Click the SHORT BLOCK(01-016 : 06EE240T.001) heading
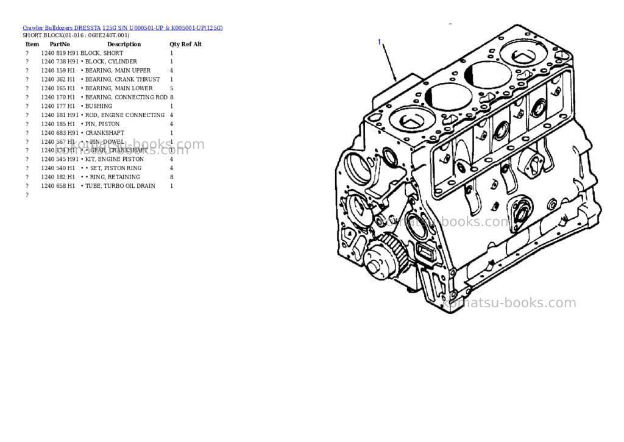This screenshot has width=624, height=442. click(x=76, y=35)
